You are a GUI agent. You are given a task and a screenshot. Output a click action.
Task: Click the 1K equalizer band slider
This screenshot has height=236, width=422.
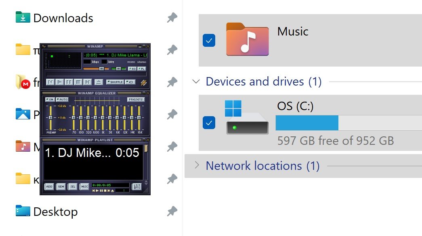[x=103, y=118]
